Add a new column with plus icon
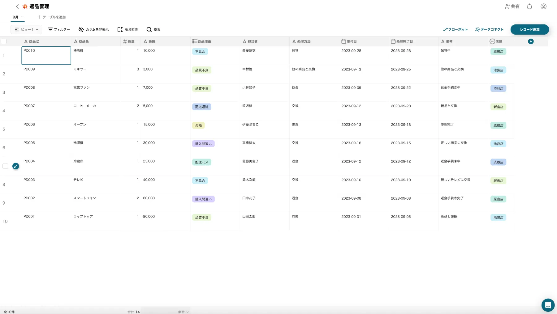The width and height of the screenshot is (557, 314). [x=531, y=41]
